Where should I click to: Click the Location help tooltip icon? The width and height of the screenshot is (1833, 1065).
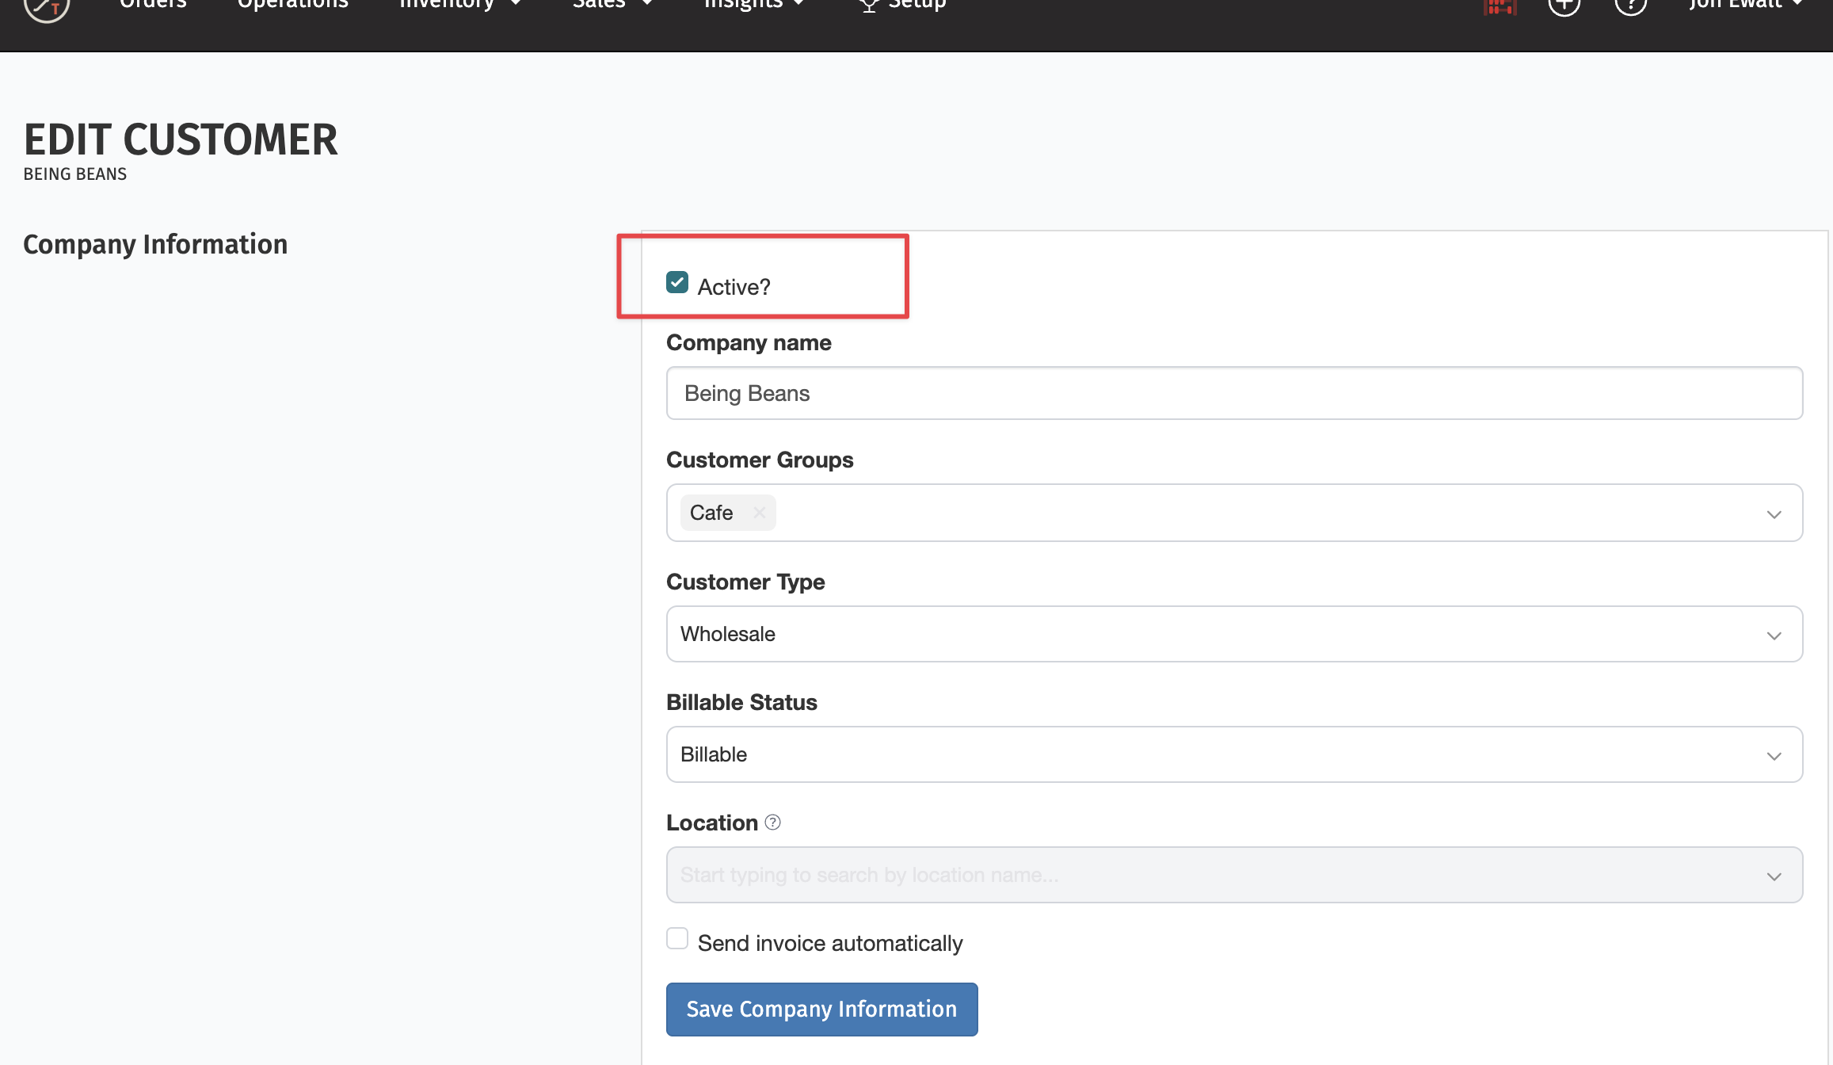(x=773, y=823)
